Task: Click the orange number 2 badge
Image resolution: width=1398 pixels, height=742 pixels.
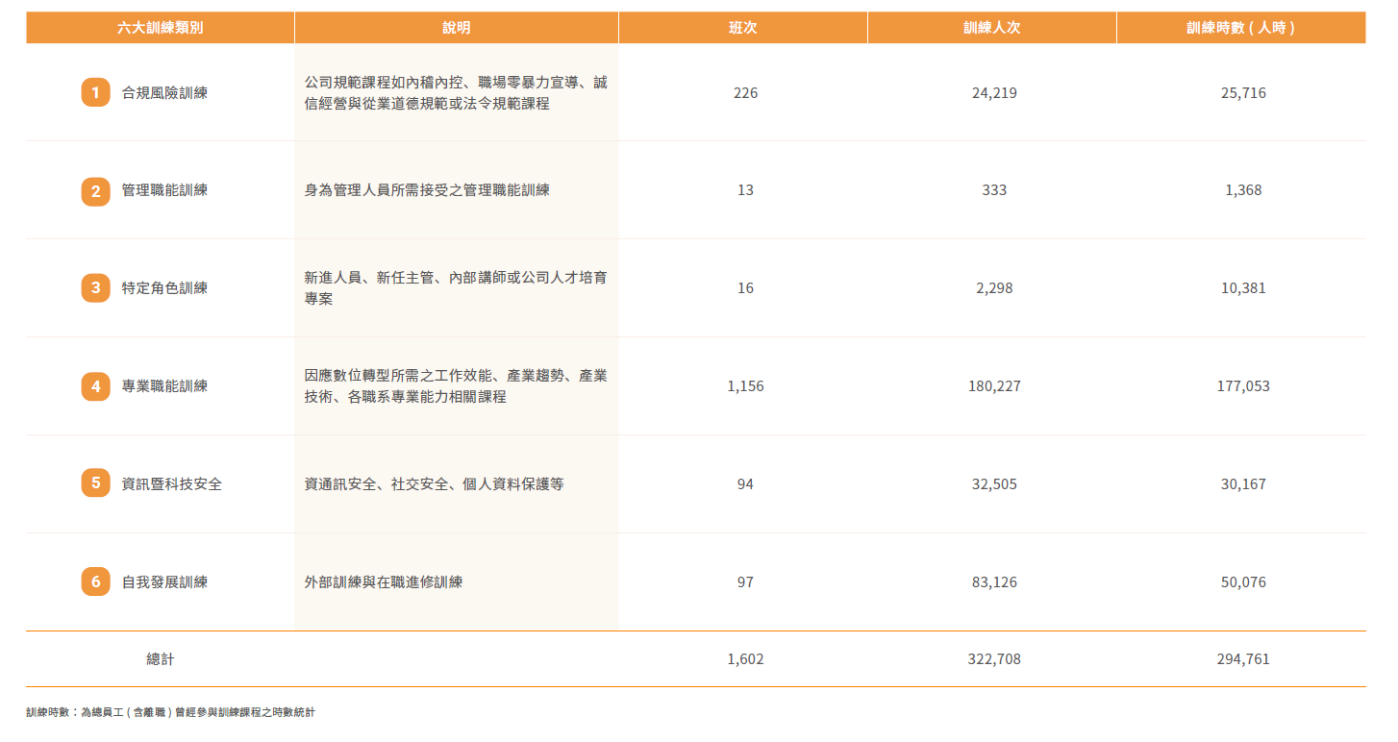Action: click(95, 191)
